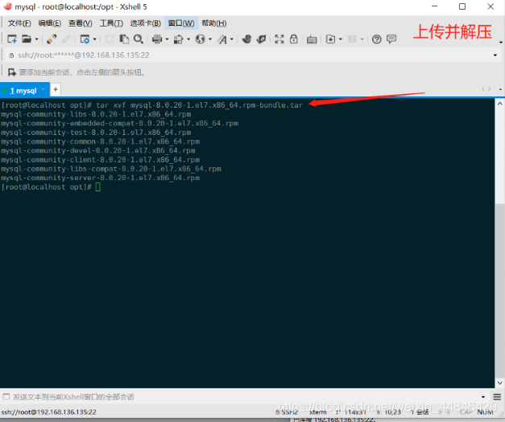Click the 10,23 cursor position entry
Image resolution: width=505 pixels, height=422 pixels.
389,412
